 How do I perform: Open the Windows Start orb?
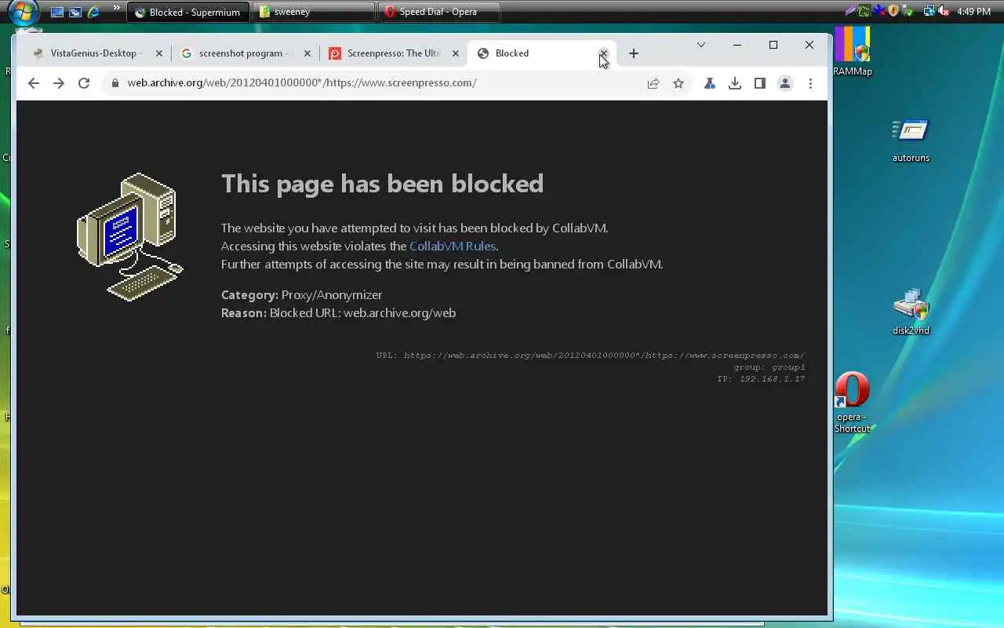24,12
